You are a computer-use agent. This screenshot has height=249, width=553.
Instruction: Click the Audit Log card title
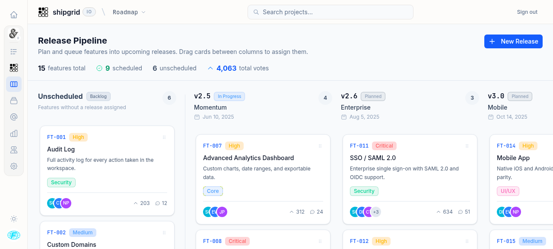click(61, 149)
